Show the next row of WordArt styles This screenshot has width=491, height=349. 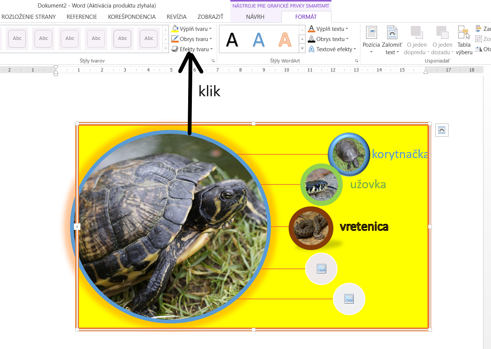point(302,39)
